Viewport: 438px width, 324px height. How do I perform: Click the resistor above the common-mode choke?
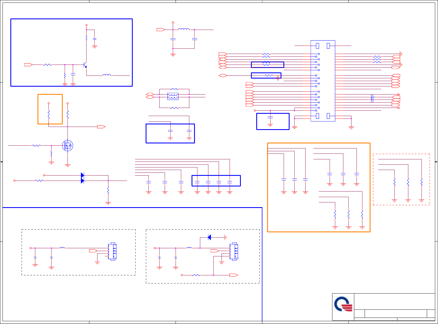[x=174, y=89]
